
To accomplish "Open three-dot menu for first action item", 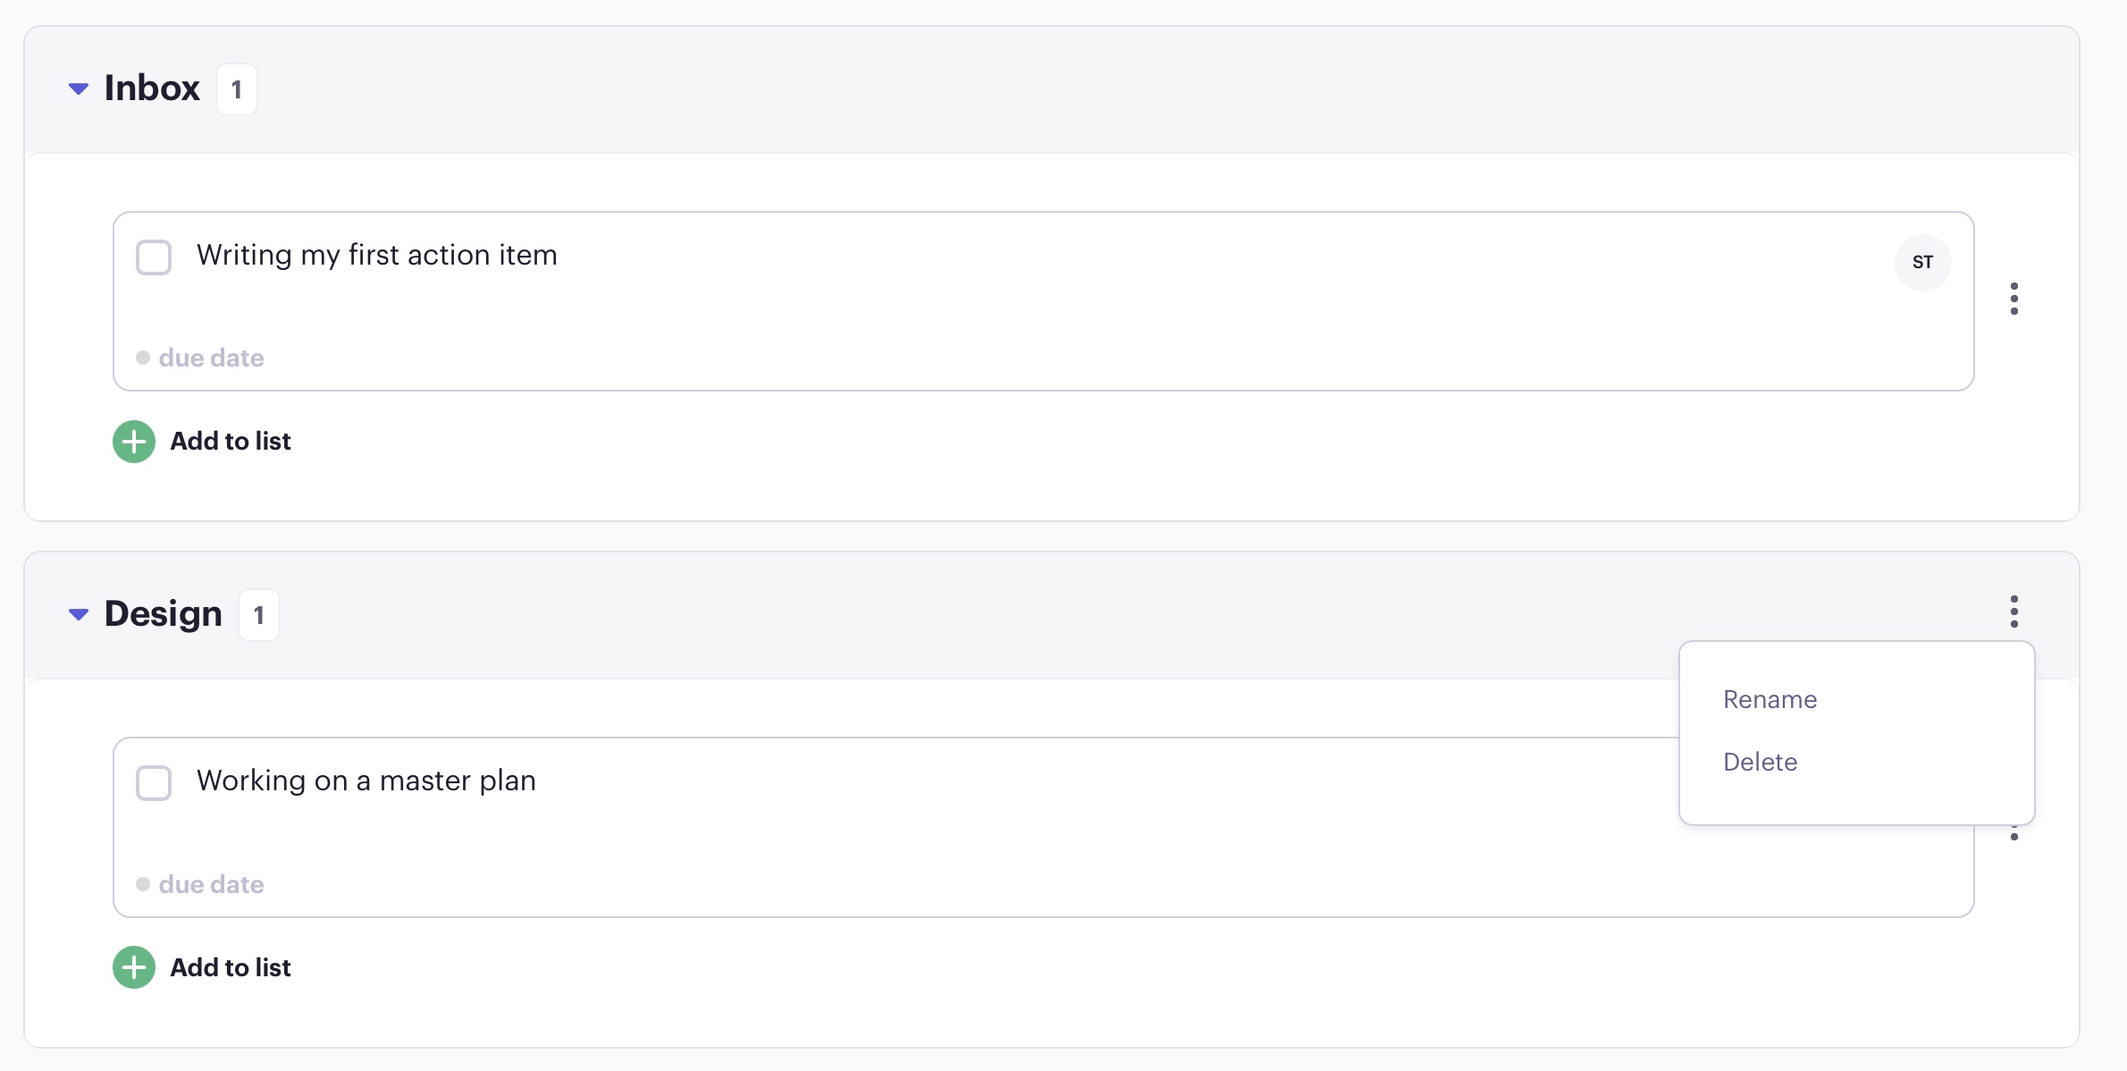I will [x=2014, y=299].
